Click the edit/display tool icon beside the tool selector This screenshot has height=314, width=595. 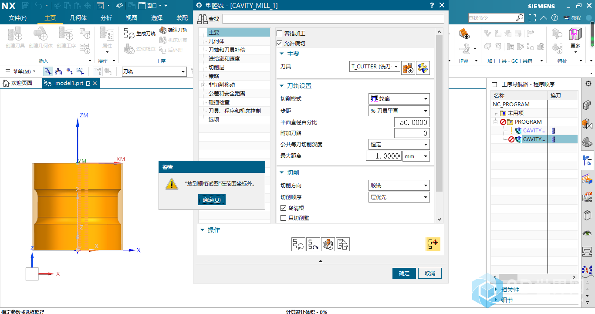(423, 68)
